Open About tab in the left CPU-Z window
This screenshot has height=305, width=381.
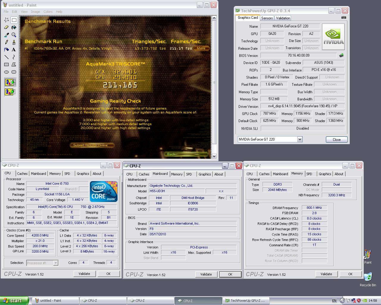point(97,174)
